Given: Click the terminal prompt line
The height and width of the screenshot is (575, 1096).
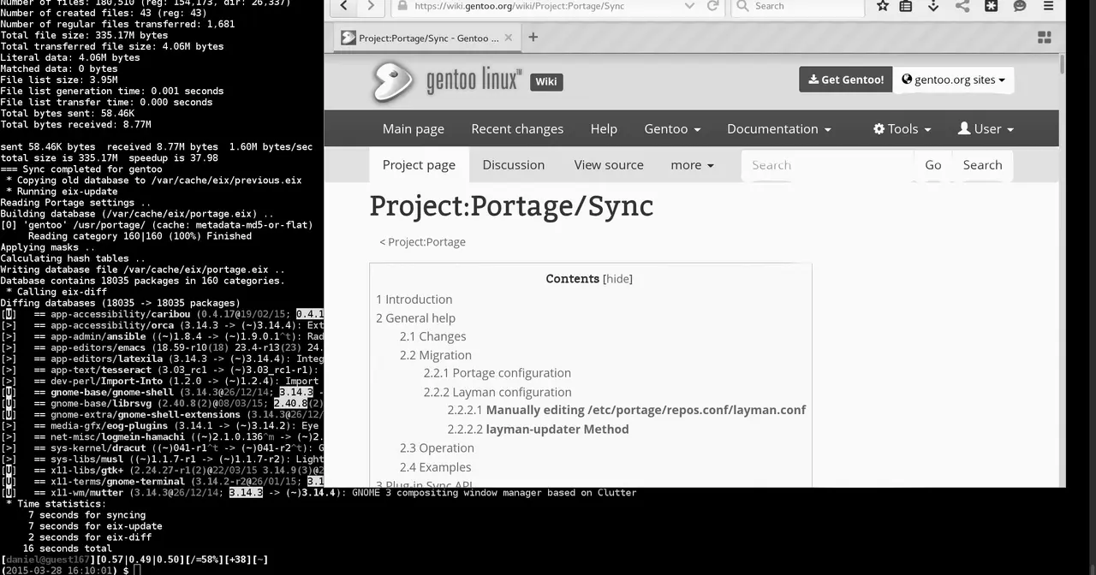Looking at the screenshot, I should (70, 570).
